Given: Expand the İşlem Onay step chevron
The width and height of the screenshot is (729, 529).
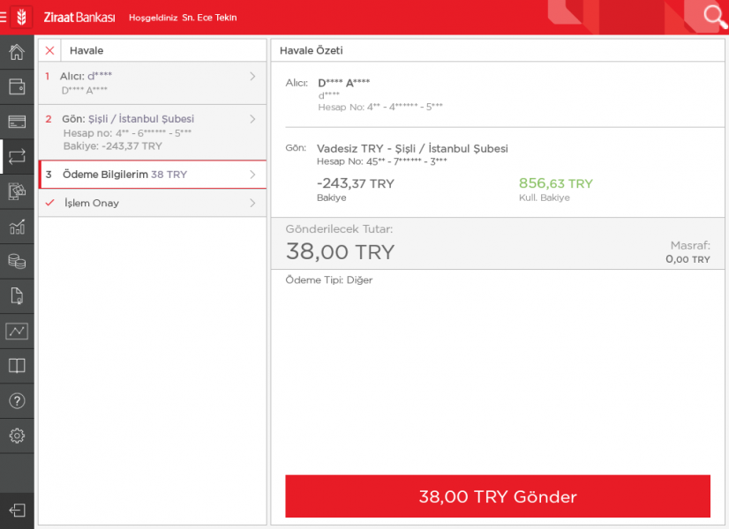Looking at the screenshot, I should [252, 203].
